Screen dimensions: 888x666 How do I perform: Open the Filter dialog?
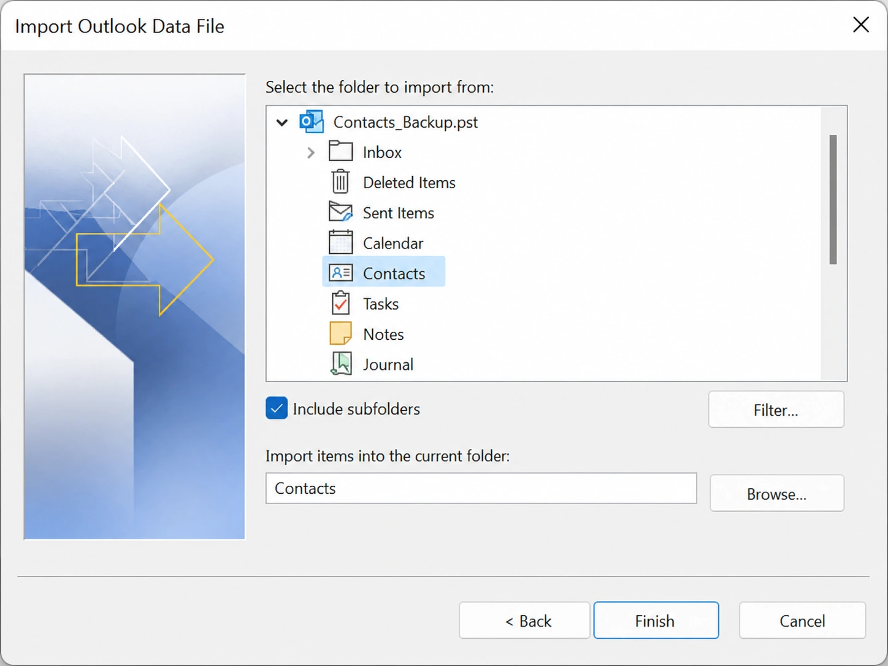(x=776, y=410)
